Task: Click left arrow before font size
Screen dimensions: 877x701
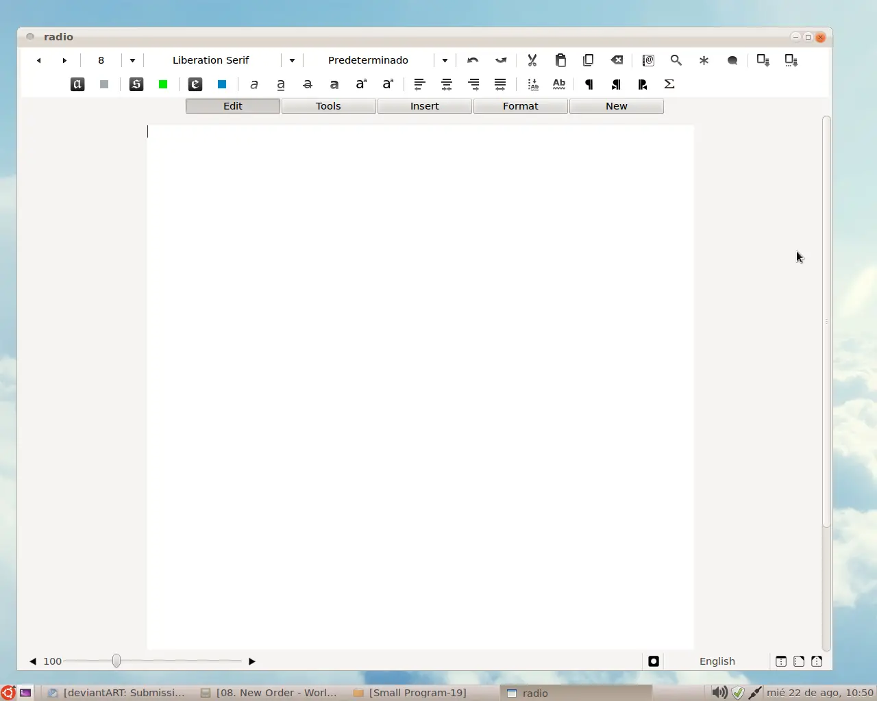Action: point(39,60)
